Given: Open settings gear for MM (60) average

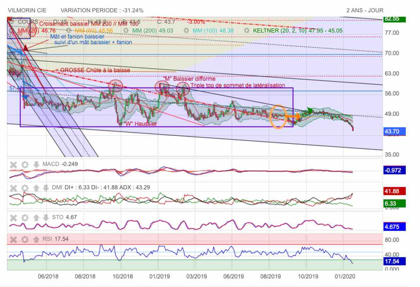Looking at the screenshot, I should tap(69, 31).
